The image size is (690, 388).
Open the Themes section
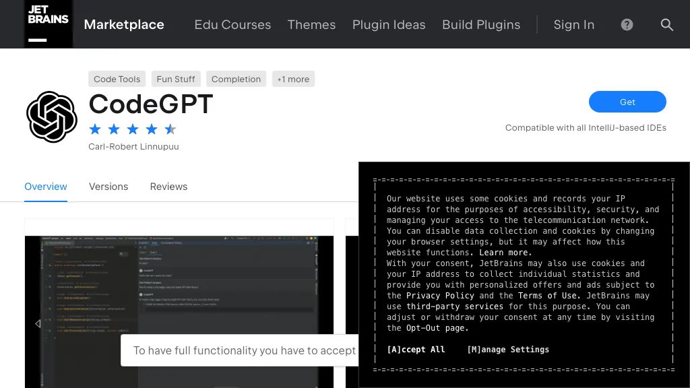pos(311,25)
